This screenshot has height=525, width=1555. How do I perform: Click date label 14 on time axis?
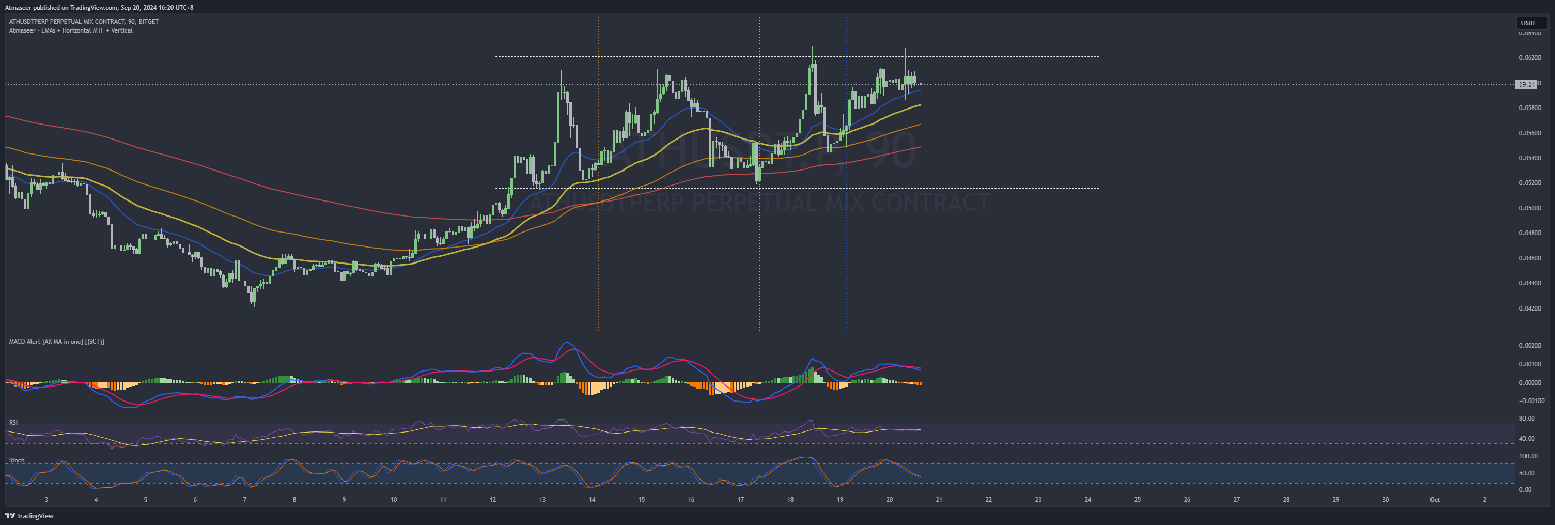pyautogui.click(x=592, y=500)
